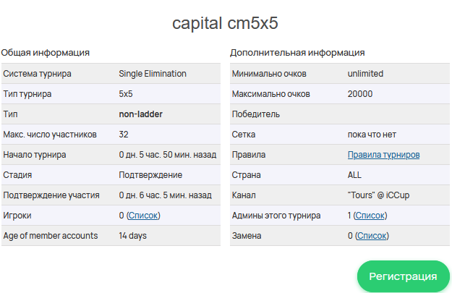Screen dimensions: 452x293
Task: Click the Канал label
Action: [x=244, y=195]
